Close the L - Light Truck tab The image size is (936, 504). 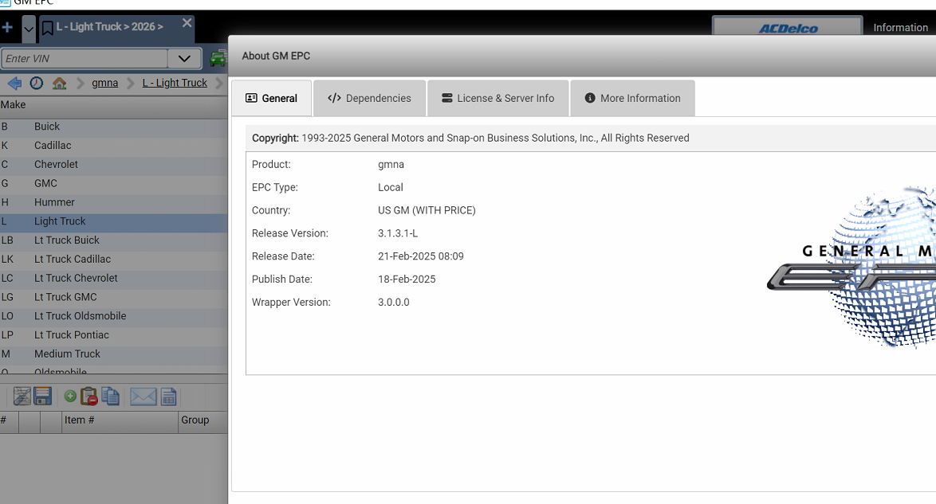pyautogui.click(x=187, y=22)
